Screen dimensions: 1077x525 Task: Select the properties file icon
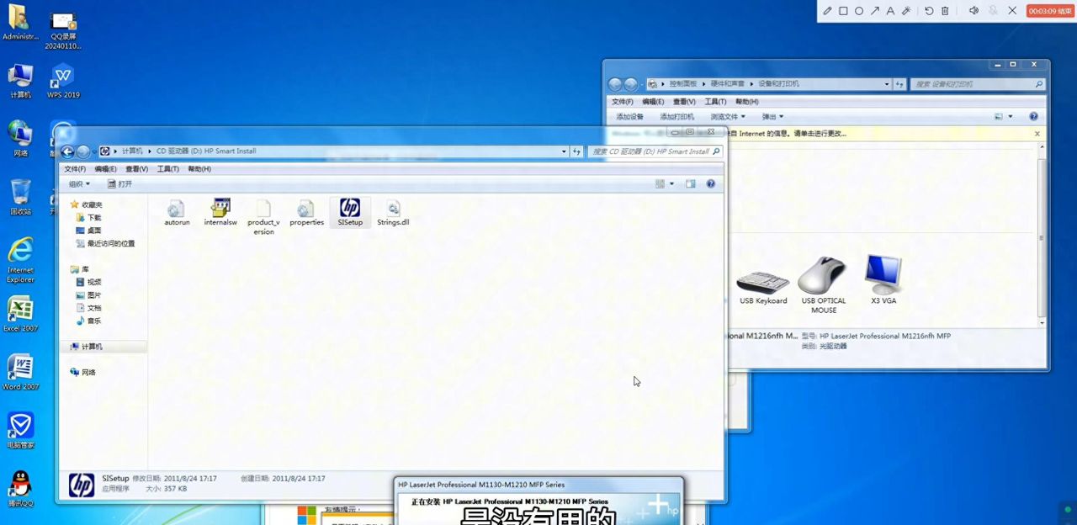(306, 214)
